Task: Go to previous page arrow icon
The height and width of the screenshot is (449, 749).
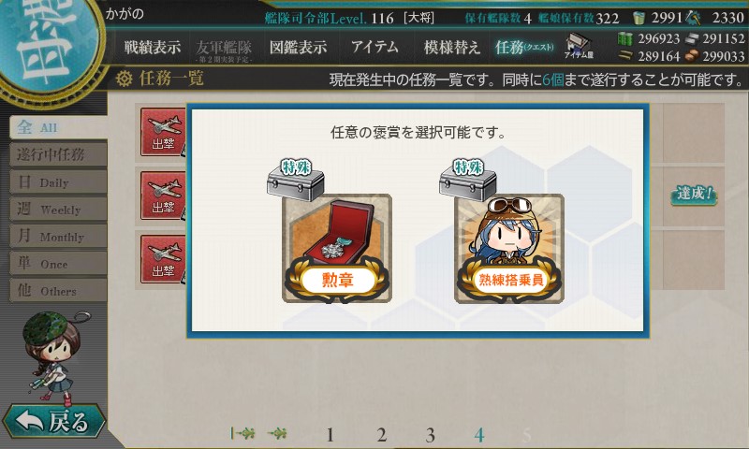Action: pos(277,433)
